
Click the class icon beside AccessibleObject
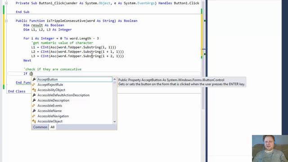pyautogui.click(x=34, y=121)
